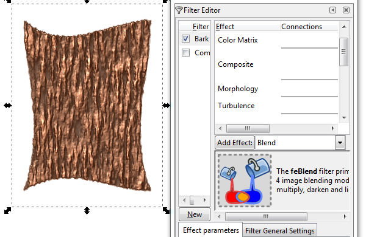Screen dimensions: 366x237
Task: Select the Com filter entry
Action: (x=202, y=53)
